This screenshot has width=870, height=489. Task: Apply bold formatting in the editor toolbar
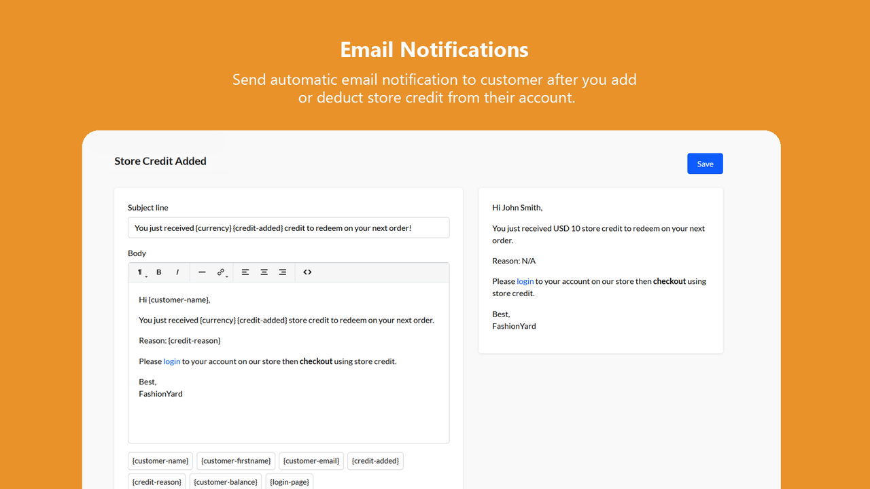point(158,272)
